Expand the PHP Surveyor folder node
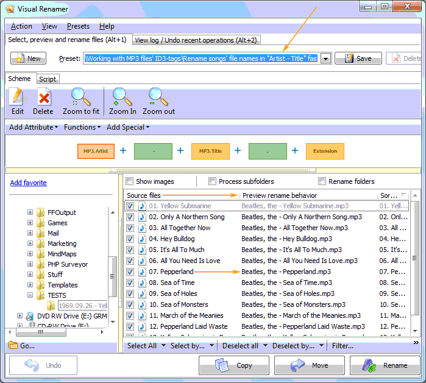 pyautogui.click(x=30, y=264)
